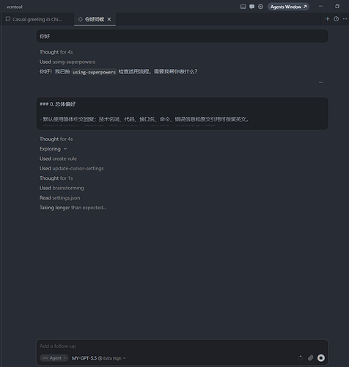The height and width of the screenshot is (367, 349).
Task: Open the chat bubble icon in title bar
Action: (251, 7)
